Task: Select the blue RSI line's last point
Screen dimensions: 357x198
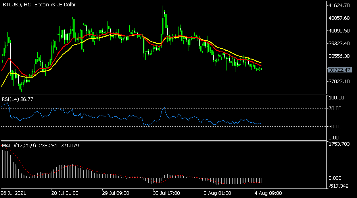Action: 261,124
